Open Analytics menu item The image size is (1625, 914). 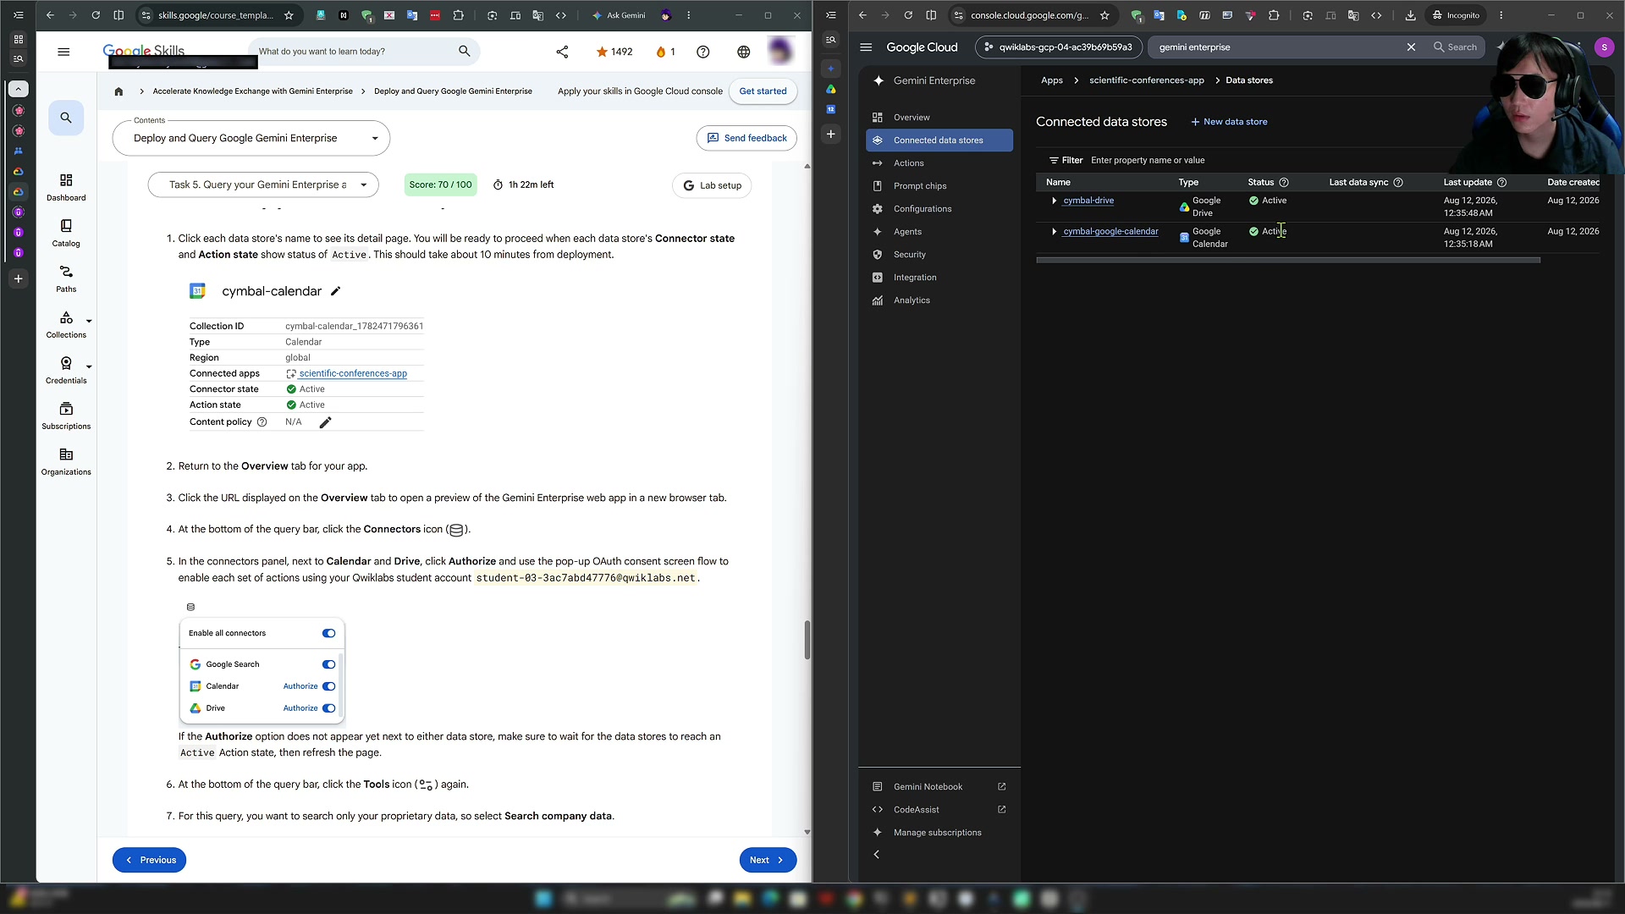click(939, 300)
